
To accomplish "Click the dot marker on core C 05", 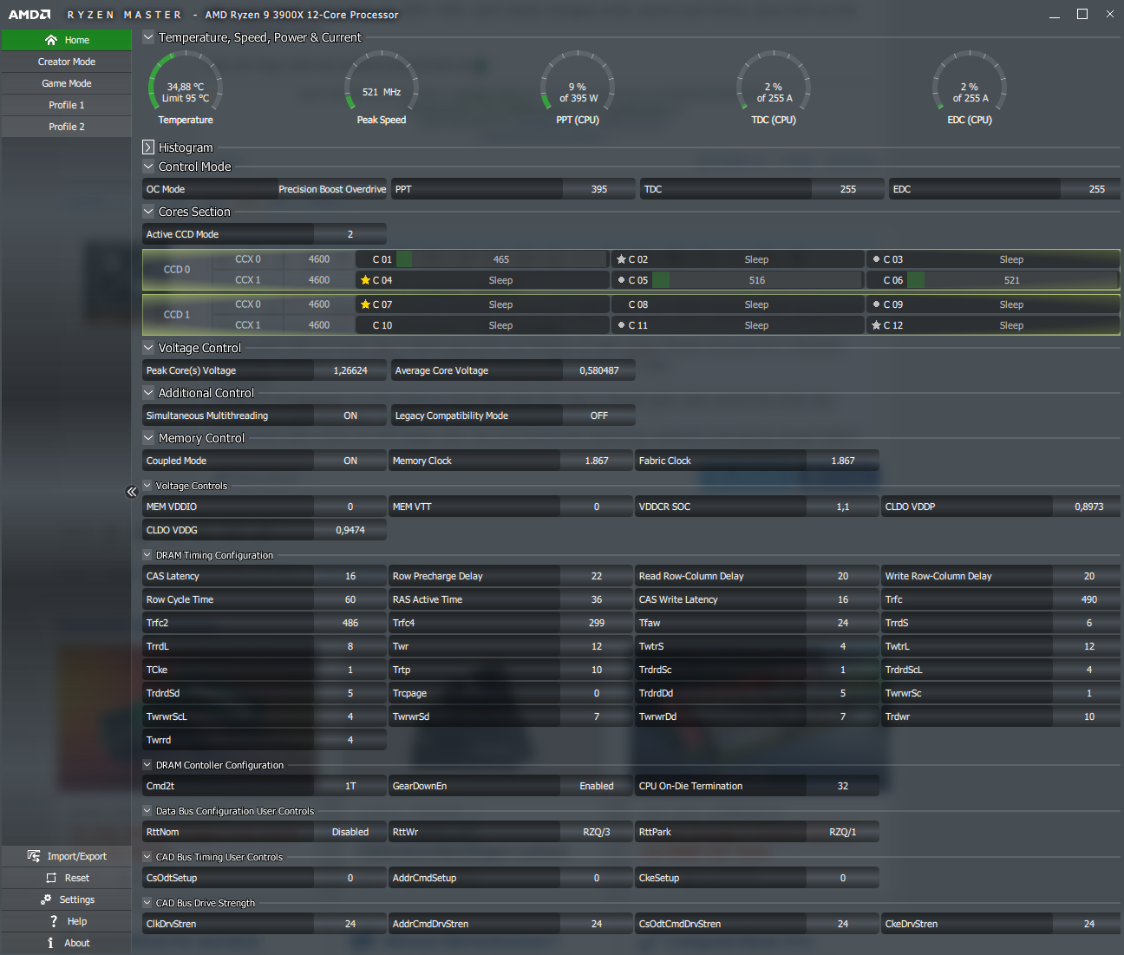I will [621, 280].
